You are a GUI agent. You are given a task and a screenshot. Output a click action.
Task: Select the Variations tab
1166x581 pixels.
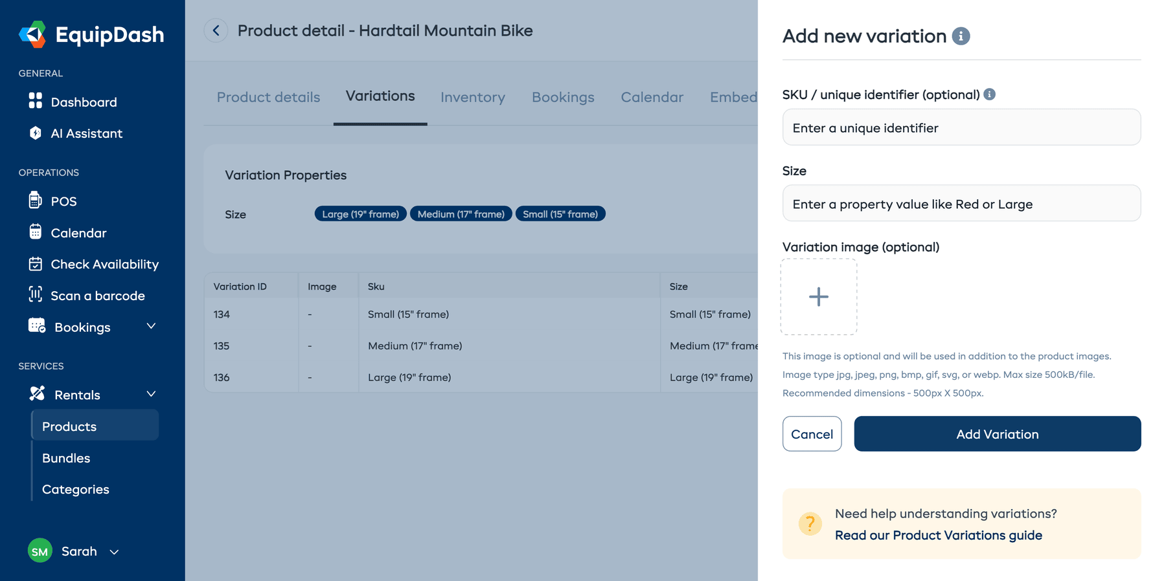click(x=380, y=96)
